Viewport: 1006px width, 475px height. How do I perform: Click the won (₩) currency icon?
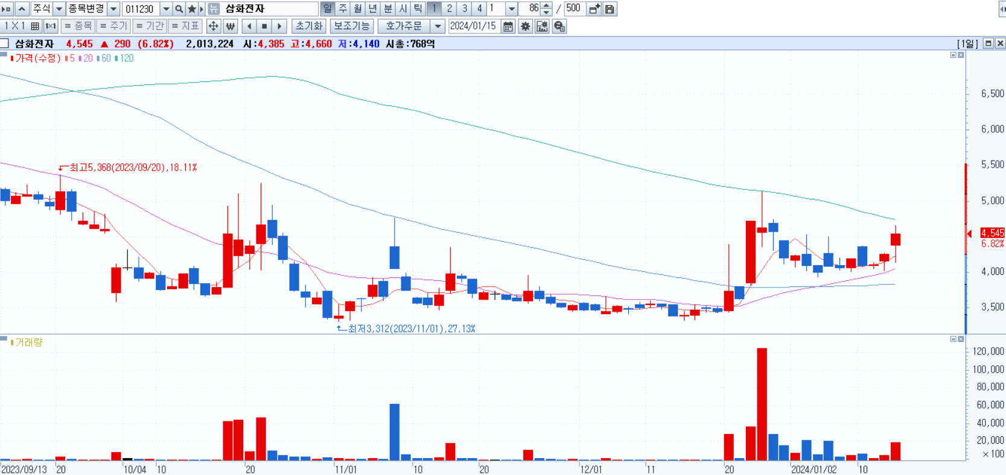(230, 26)
